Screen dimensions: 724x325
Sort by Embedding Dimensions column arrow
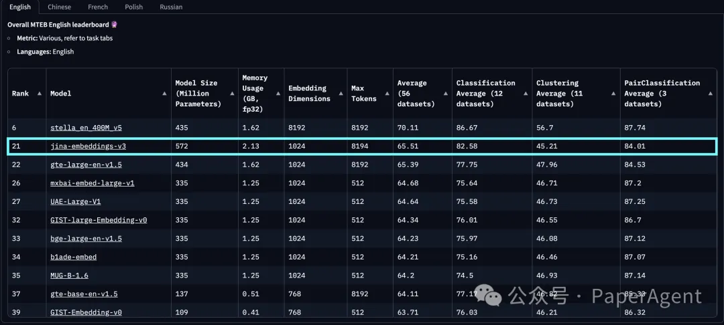(341, 94)
